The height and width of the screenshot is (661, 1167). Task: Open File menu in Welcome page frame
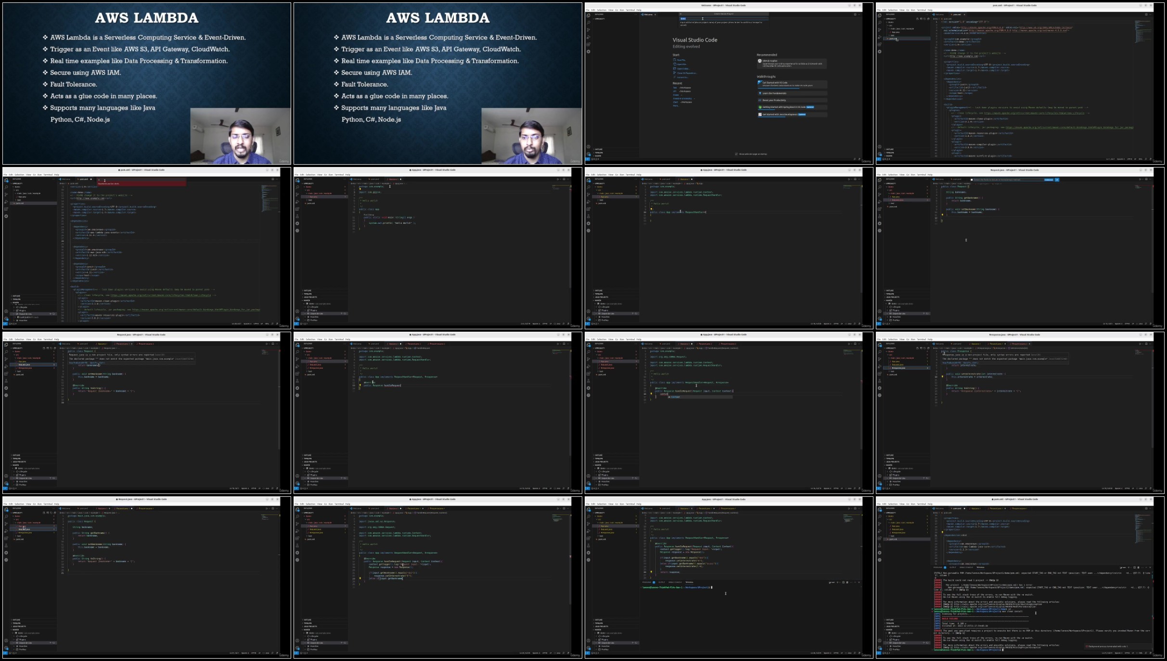pos(588,10)
